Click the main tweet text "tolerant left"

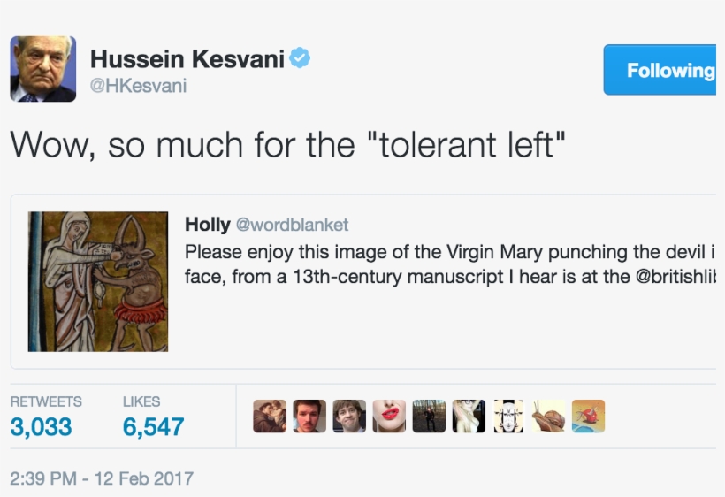[469, 144]
